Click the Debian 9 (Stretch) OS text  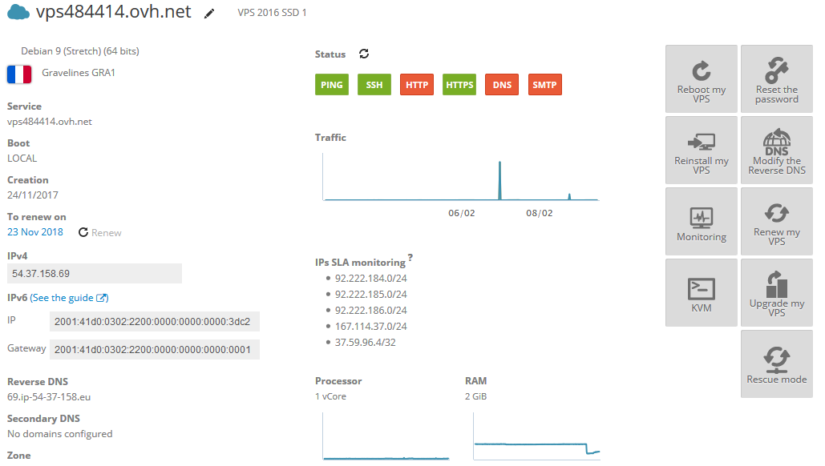[80, 51]
